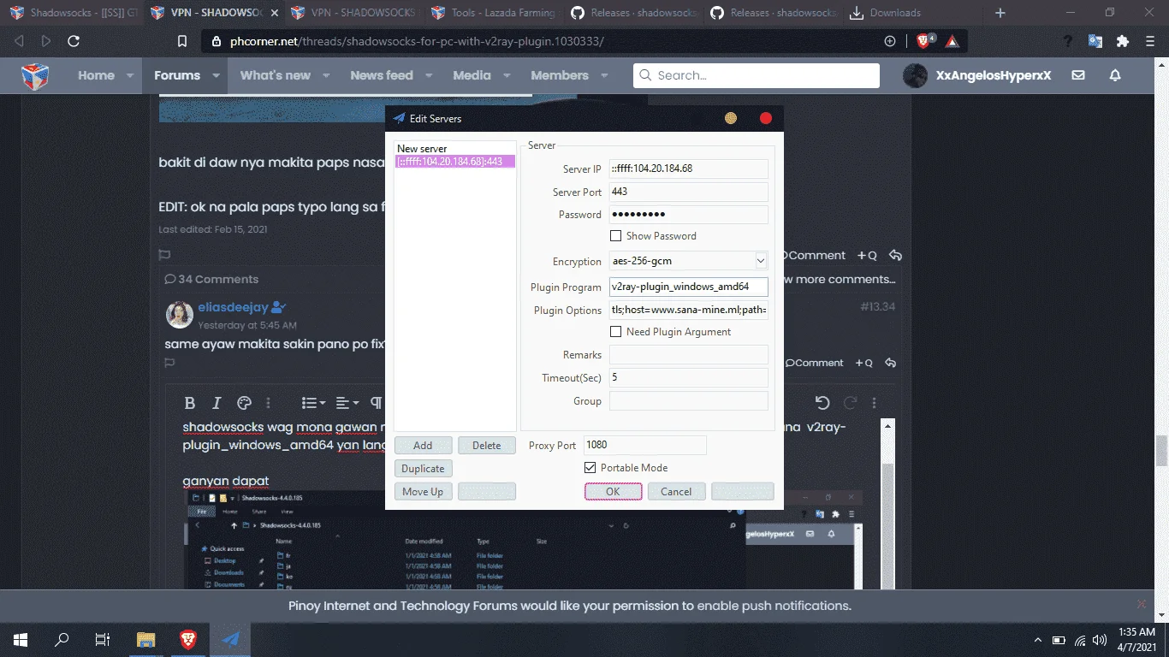Click the Move Up button
This screenshot has height=657, width=1169.
click(x=423, y=491)
